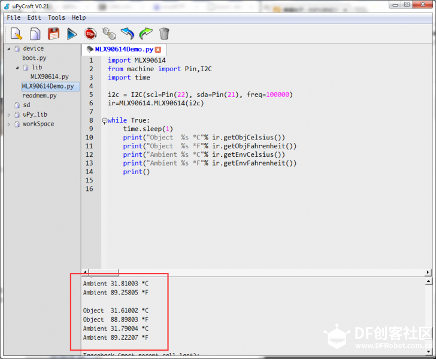The width and height of the screenshot is (436, 359).
Task: Click the device folder icon
Action: click(x=17, y=49)
